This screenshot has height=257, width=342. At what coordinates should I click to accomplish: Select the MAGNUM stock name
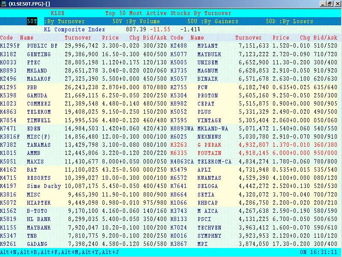pos(207,70)
